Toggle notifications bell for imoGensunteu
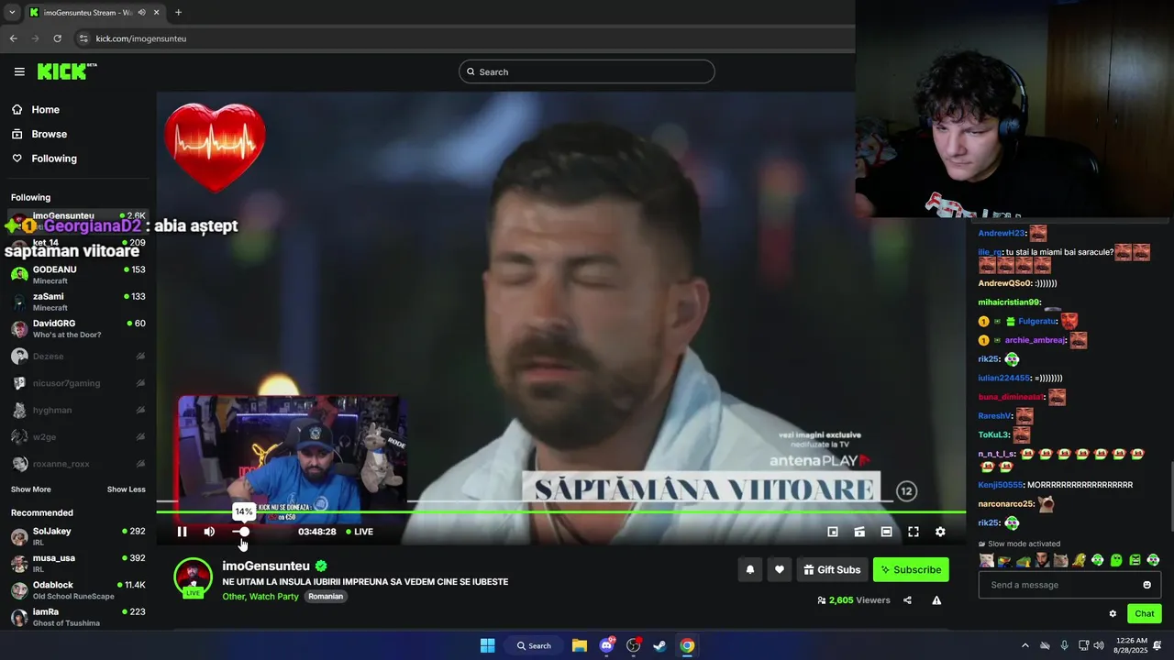The image size is (1174, 660). [749, 569]
